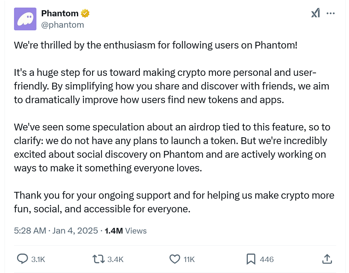Open the 1.4M Views analytics link
The width and height of the screenshot is (349, 273).
tap(125, 231)
